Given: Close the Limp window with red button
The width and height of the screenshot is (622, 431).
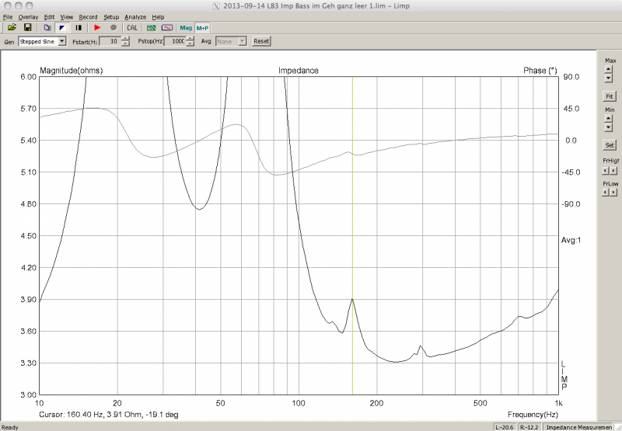Looking at the screenshot, I should tap(8, 5).
